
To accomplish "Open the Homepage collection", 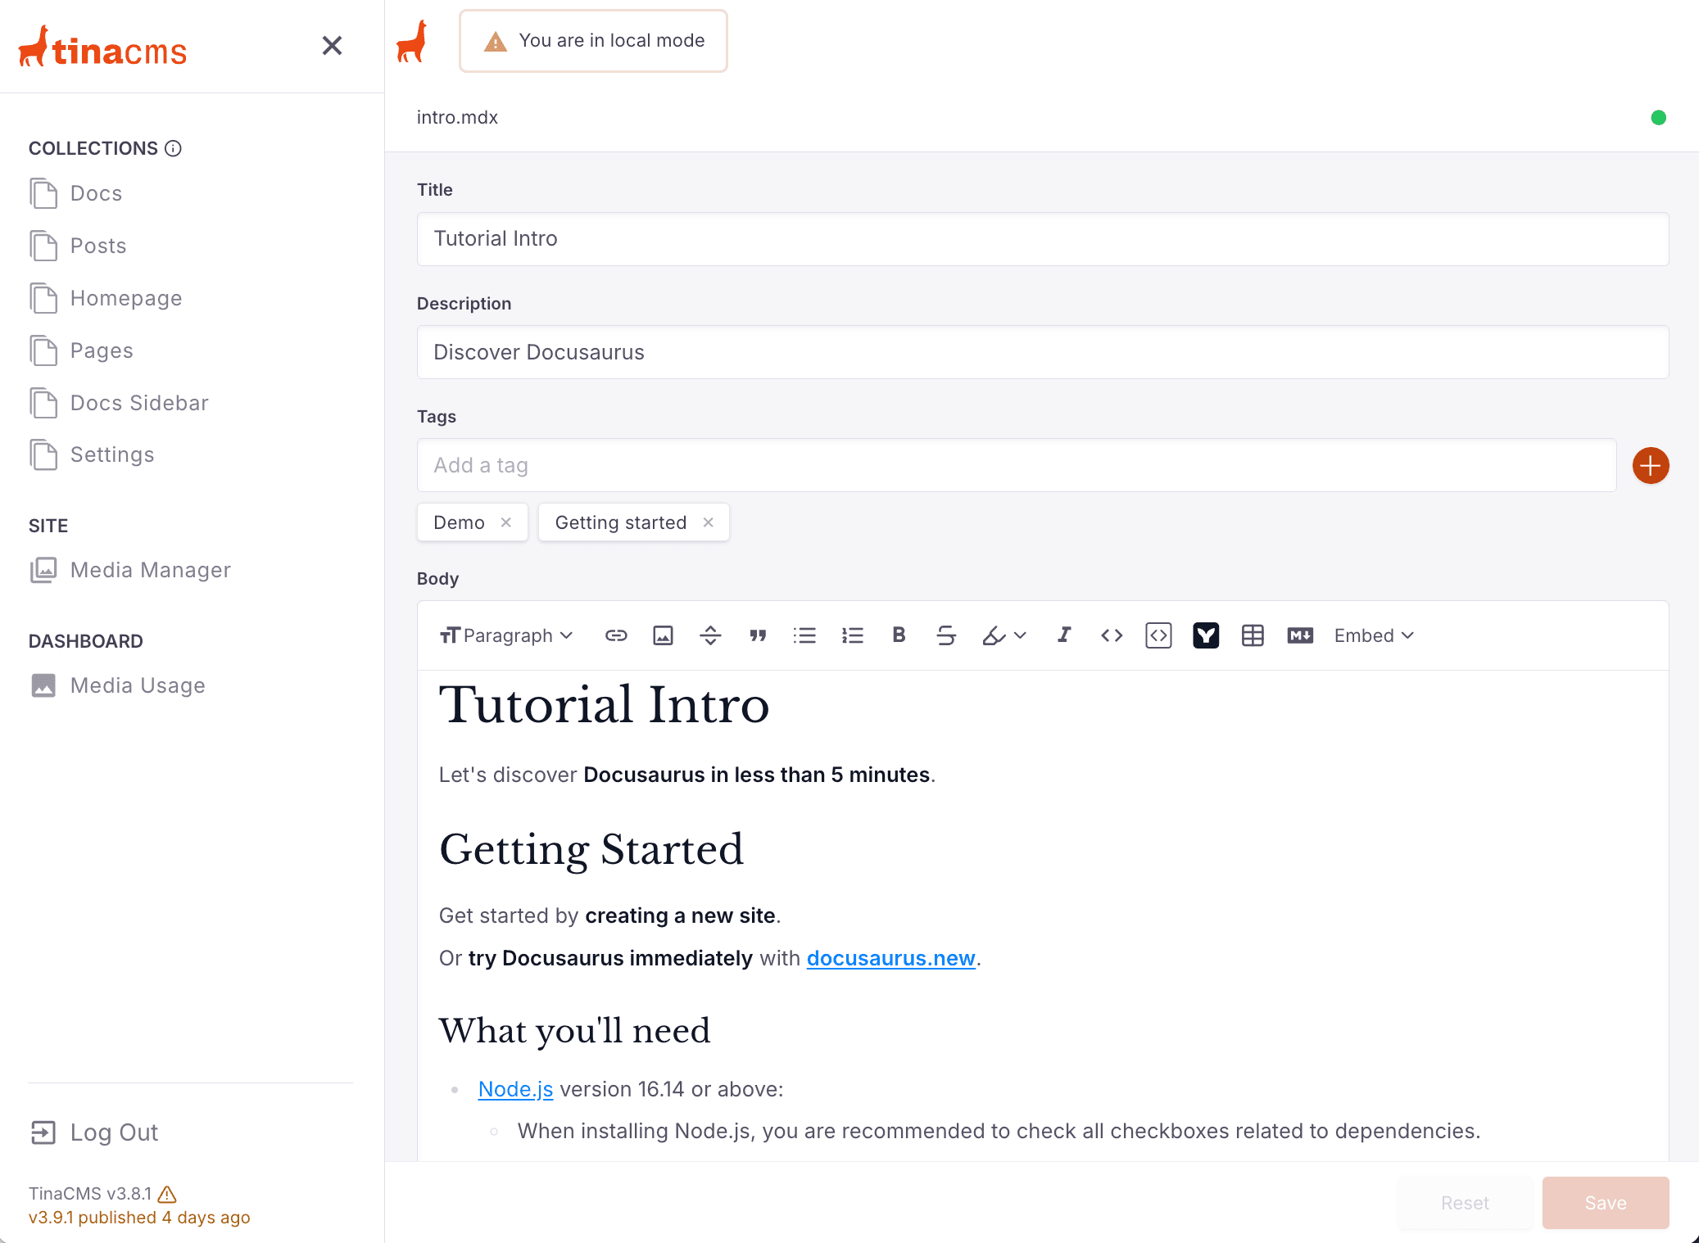I will click(x=106, y=298).
